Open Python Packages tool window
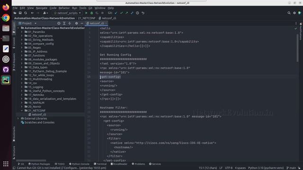This screenshot has height=170, width=303. pyautogui.click(x=39, y=164)
